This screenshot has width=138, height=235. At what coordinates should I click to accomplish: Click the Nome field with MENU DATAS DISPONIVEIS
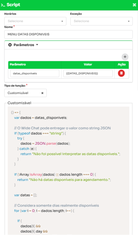click(68, 34)
